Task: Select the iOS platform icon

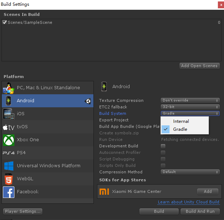Action: click(9, 114)
